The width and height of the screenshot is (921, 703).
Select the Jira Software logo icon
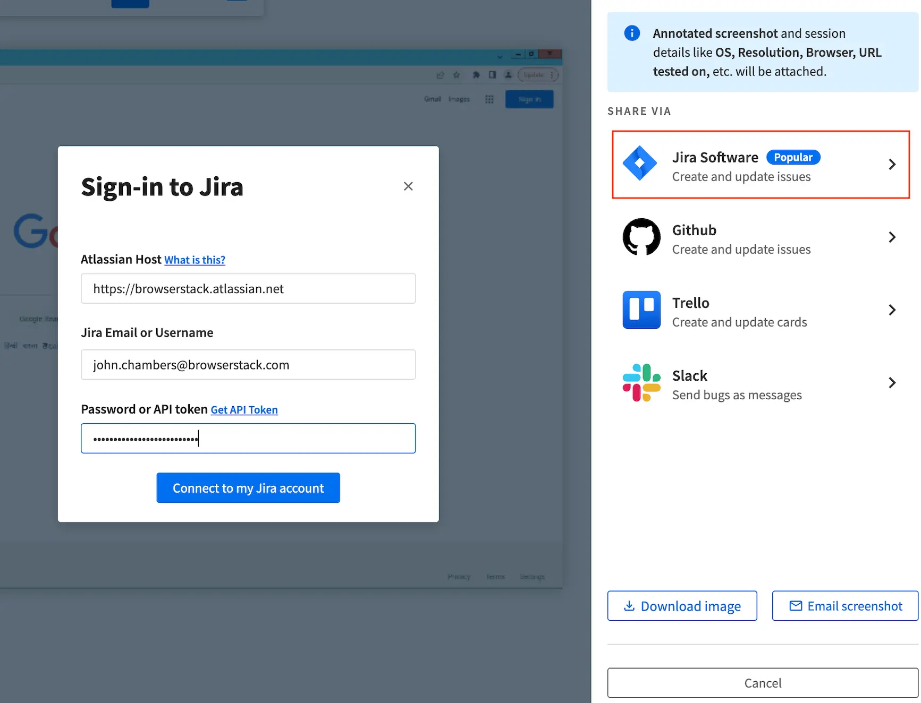point(641,164)
